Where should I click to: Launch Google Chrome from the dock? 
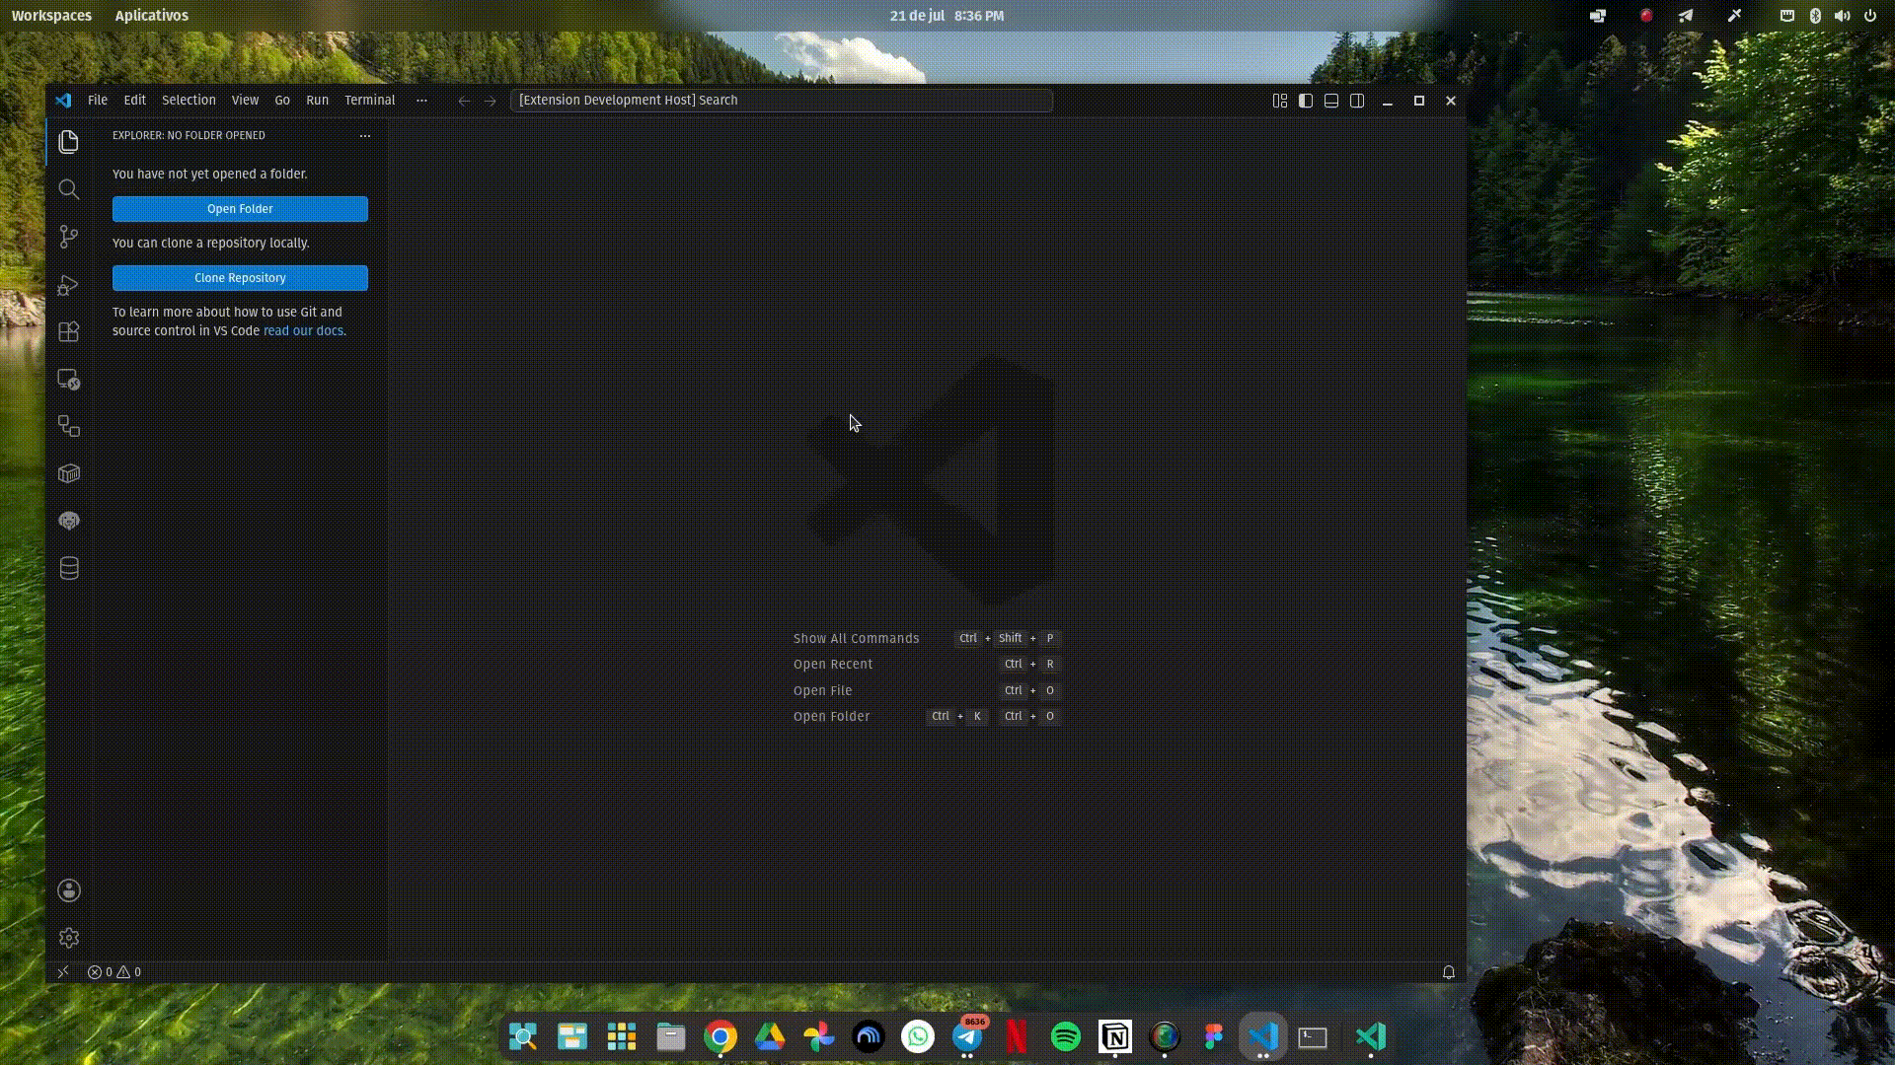click(x=720, y=1037)
